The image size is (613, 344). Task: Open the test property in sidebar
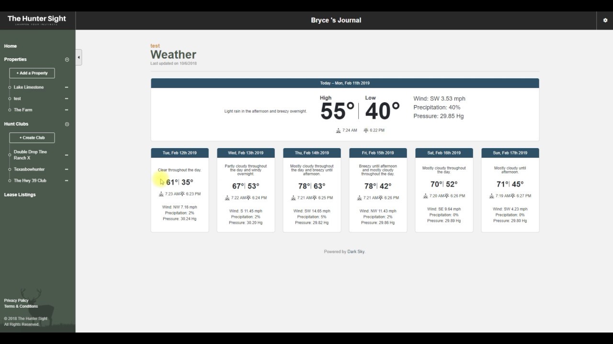pyautogui.click(x=17, y=98)
